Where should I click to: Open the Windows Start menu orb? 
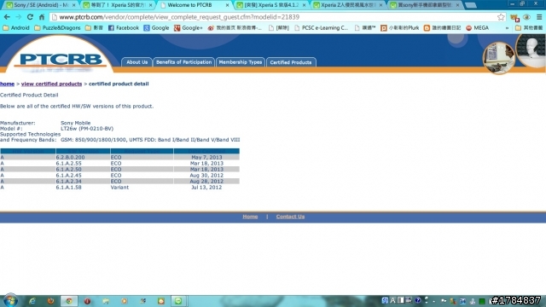click(x=10, y=300)
